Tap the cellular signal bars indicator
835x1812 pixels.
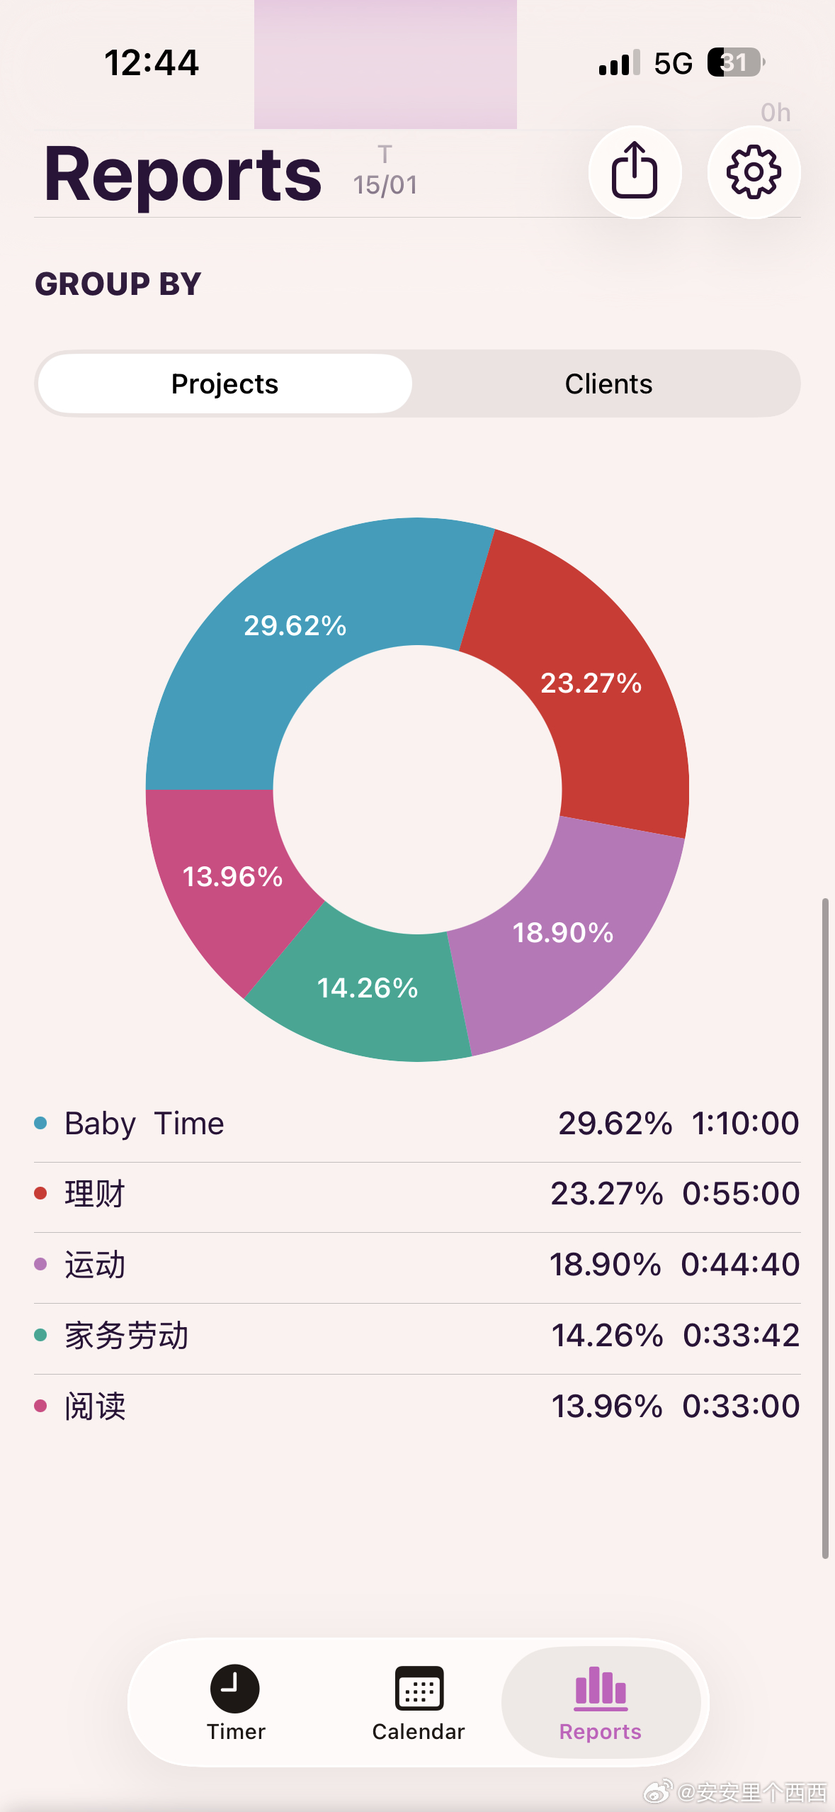tap(619, 62)
